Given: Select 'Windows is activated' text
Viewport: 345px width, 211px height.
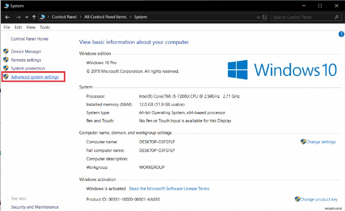Looking at the screenshot, I should [106, 189].
